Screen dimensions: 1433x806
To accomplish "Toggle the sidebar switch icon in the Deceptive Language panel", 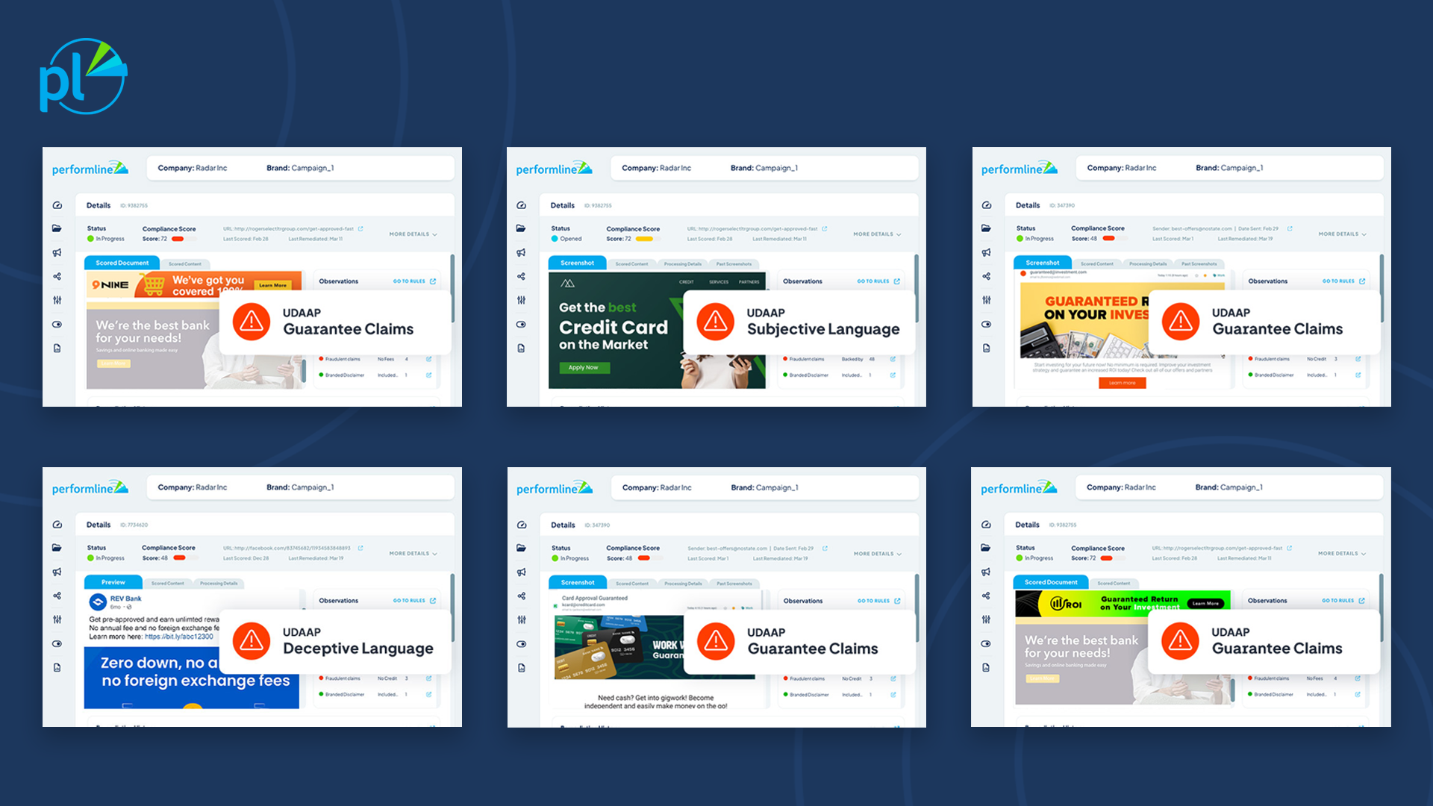I will pos(57,643).
